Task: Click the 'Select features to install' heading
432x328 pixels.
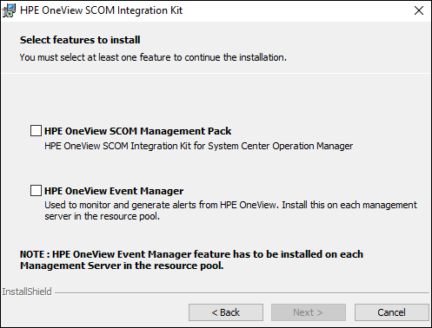Action: pyautogui.click(x=80, y=40)
